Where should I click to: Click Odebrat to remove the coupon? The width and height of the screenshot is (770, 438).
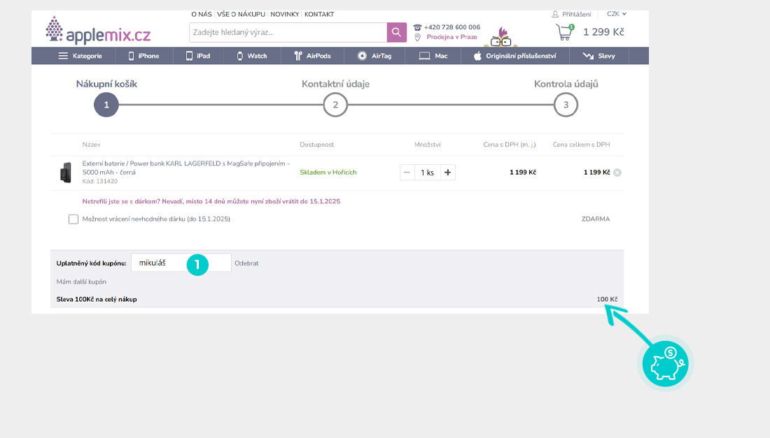(246, 263)
